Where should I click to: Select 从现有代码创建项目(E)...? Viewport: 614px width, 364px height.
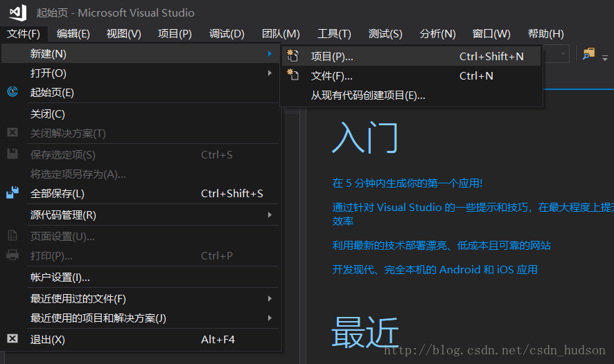point(411,95)
